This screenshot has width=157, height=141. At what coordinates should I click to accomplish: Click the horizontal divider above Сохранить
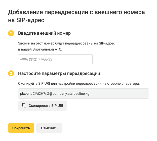click(78, 117)
